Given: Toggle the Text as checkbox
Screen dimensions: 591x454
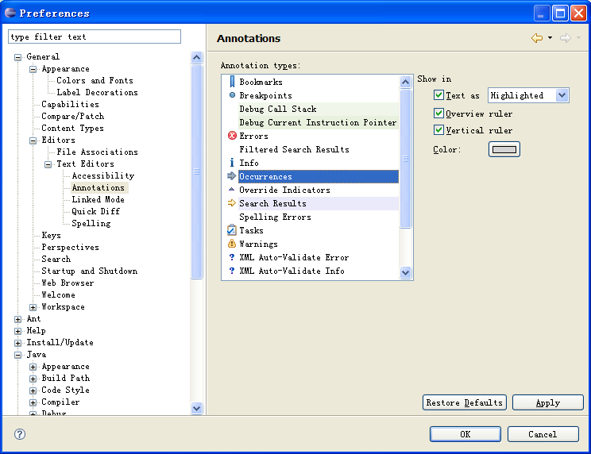Looking at the screenshot, I should pos(438,95).
